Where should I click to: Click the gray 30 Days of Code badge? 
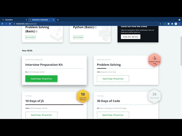[154, 96]
